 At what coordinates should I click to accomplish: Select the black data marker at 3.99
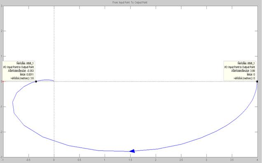click(x=257, y=81)
